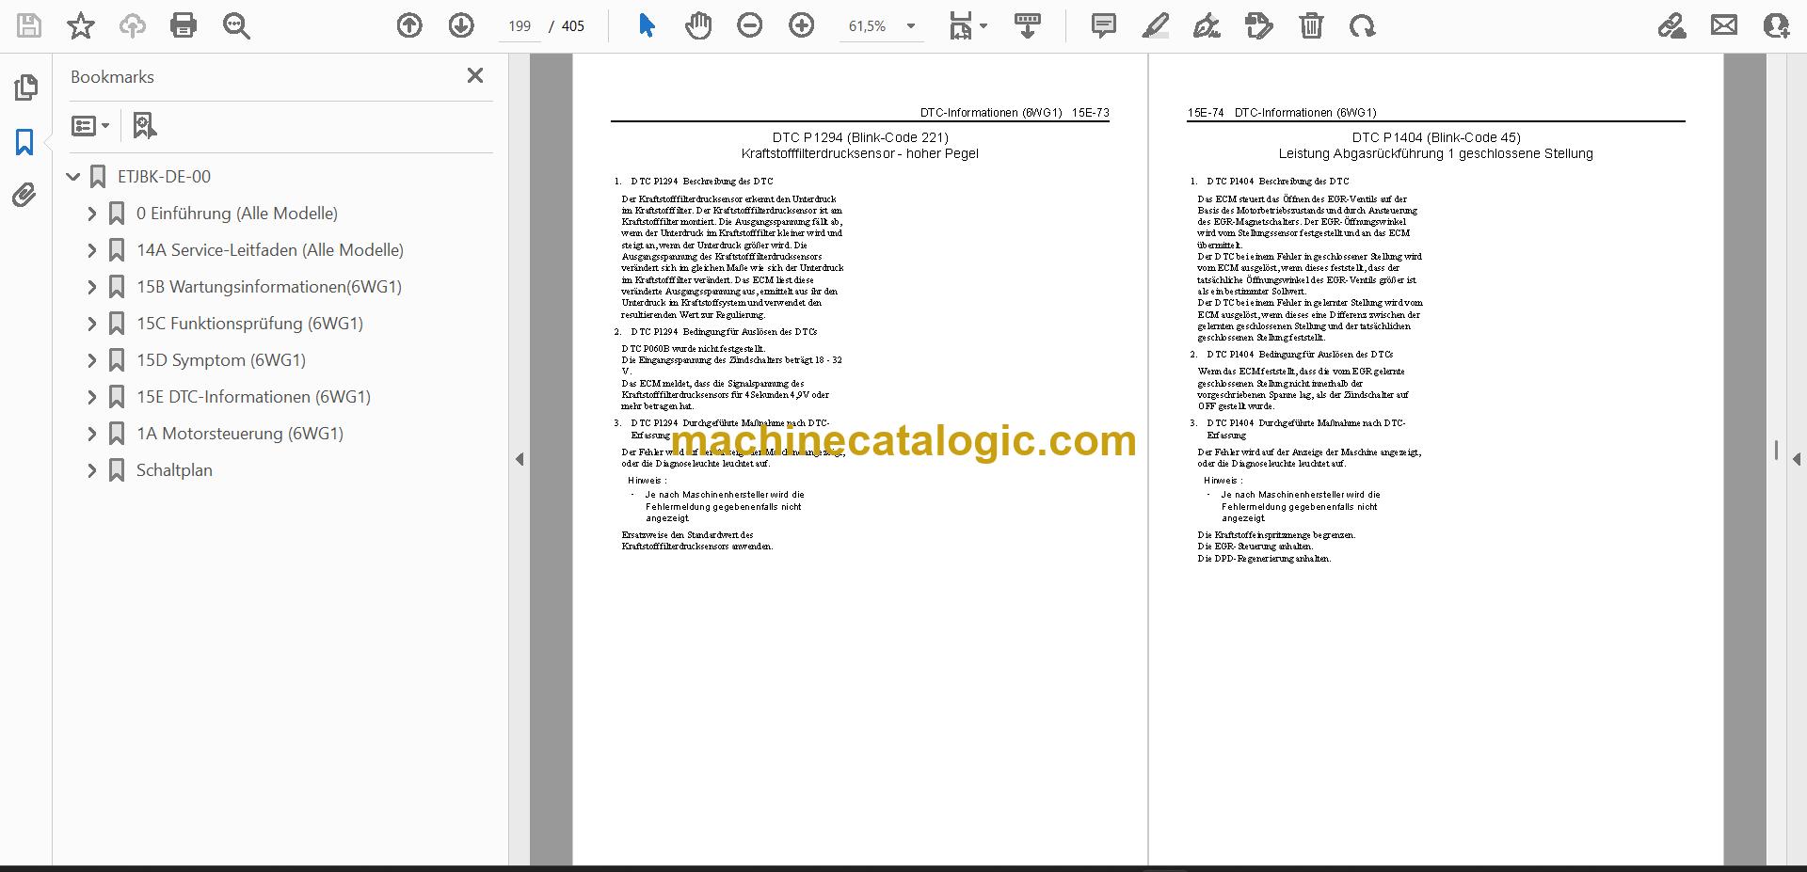The width and height of the screenshot is (1807, 872).
Task: Click the page number input field
Action: point(520,26)
